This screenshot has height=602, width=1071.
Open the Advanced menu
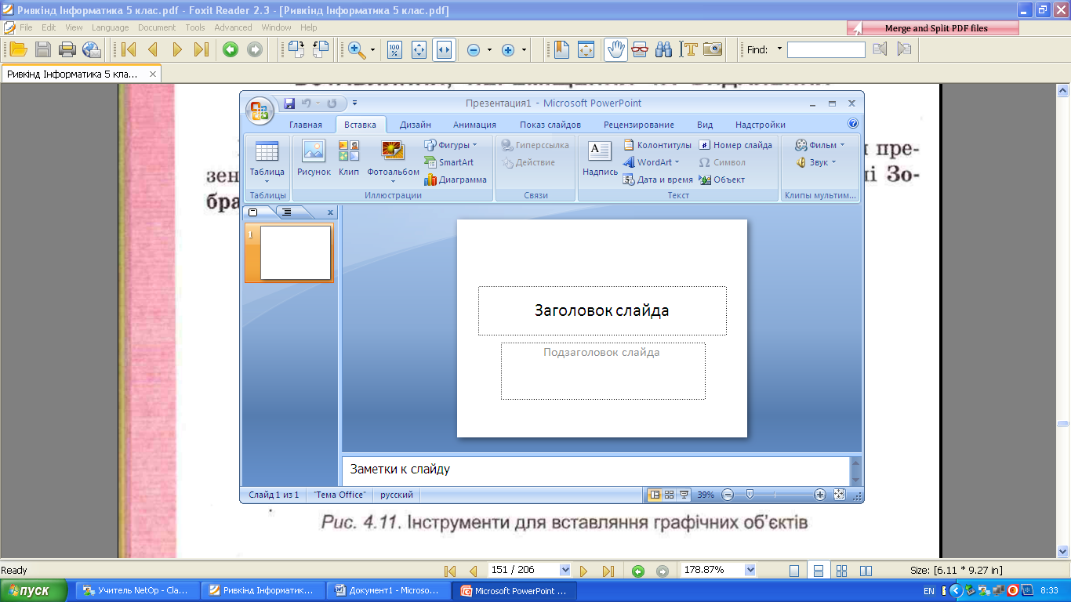tap(234, 27)
